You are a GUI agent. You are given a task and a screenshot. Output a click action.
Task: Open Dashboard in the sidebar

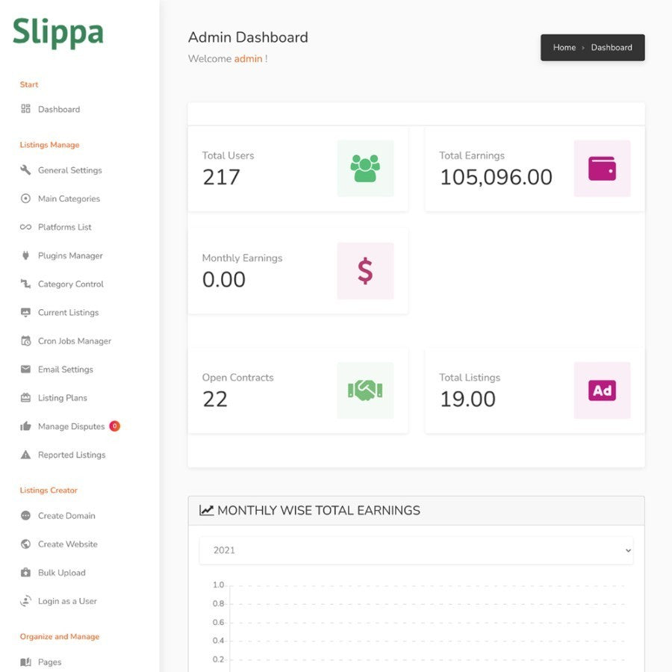[59, 109]
